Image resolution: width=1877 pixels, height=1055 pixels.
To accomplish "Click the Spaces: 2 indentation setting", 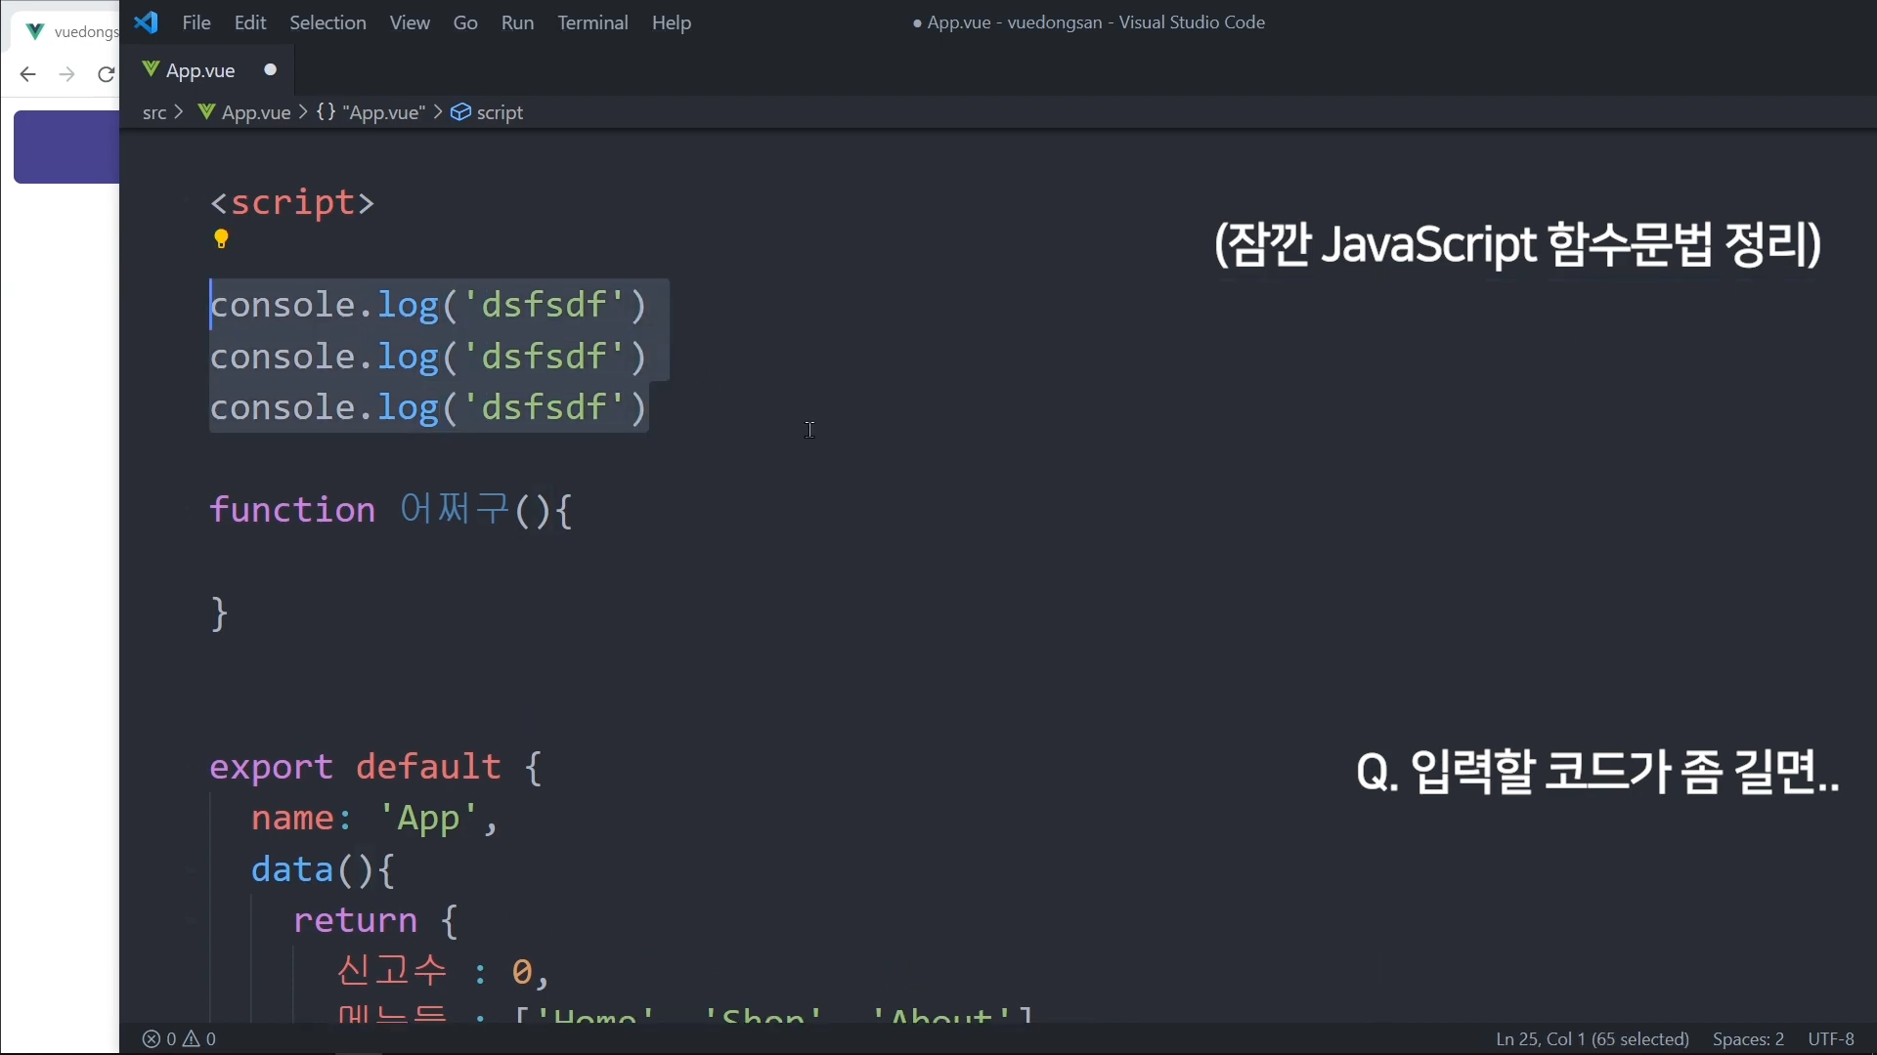I will [1748, 1039].
